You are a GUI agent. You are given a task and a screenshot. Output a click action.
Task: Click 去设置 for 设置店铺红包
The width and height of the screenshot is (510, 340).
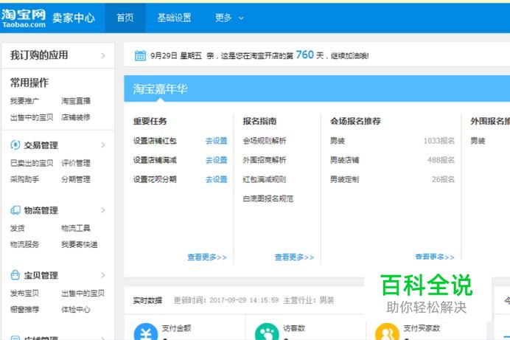pyautogui.click(x=216, y=141)
